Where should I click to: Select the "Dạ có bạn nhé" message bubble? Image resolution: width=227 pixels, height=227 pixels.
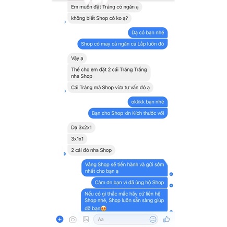[148, 32]
